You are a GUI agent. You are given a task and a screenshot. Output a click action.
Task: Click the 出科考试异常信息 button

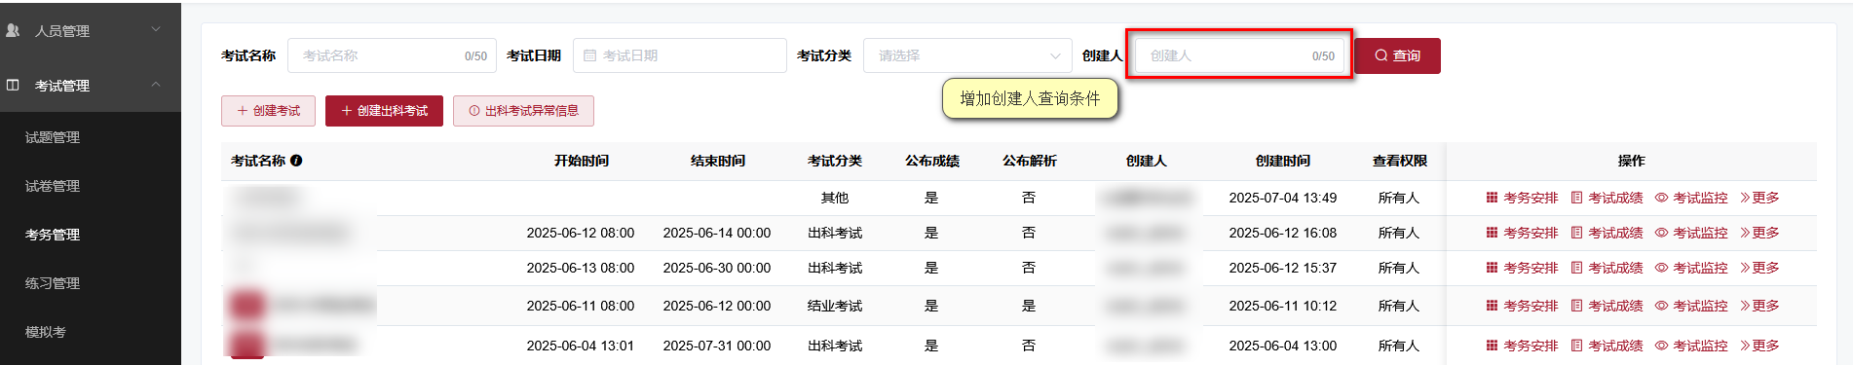523,111
